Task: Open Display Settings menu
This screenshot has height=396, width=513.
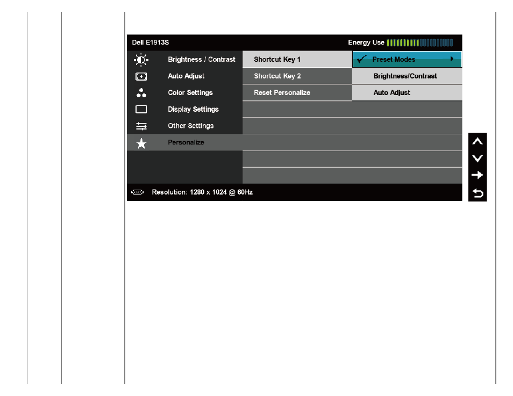Action: click(185, 109)
